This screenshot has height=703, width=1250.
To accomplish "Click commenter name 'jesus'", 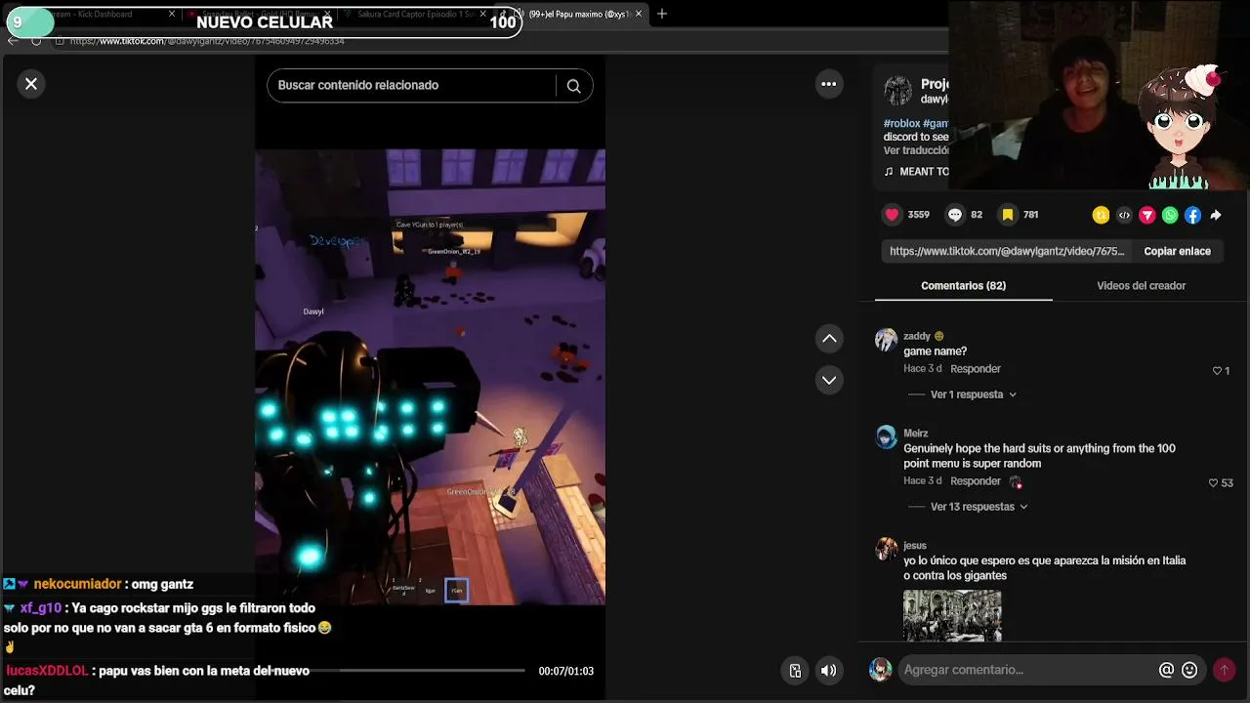I will 914,546.
